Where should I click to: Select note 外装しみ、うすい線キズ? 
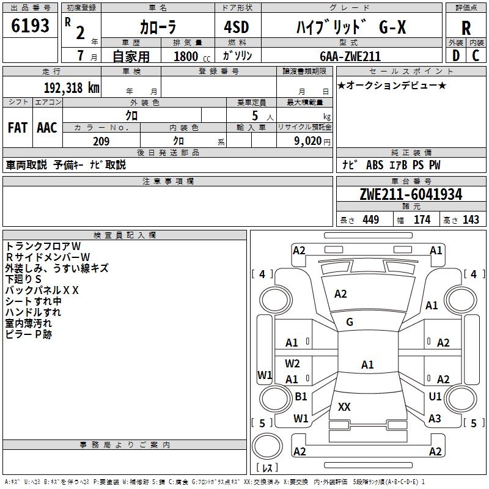click(x=57, y=268)
